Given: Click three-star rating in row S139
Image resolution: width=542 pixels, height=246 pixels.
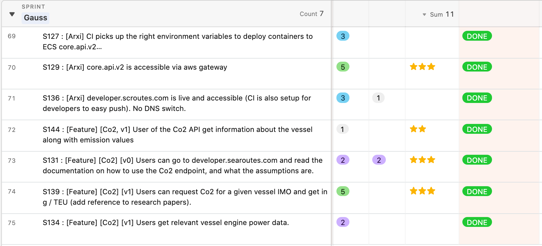Looking at the screenshot, I should [x=423, y=191].
